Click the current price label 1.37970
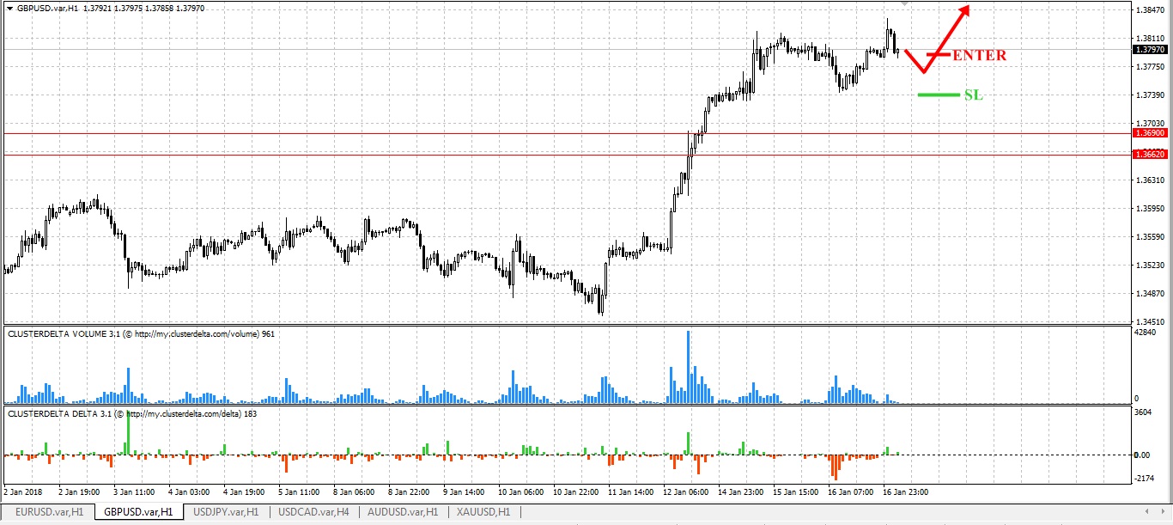The image size is (1173, 525). (1150, 50)
